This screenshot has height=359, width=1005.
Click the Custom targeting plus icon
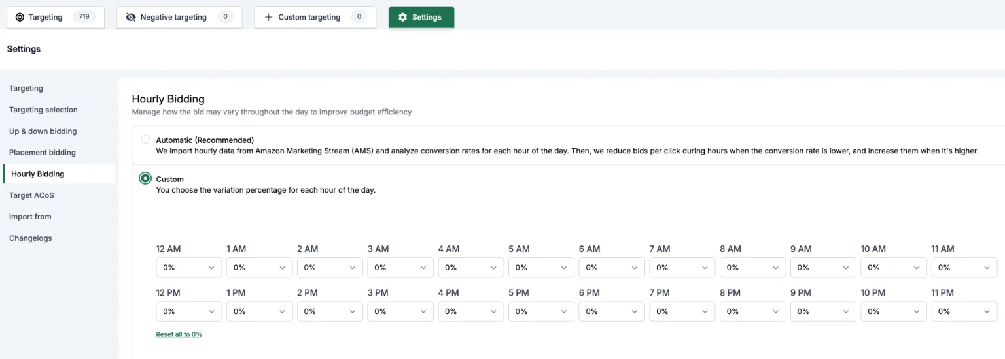[268, 18]
